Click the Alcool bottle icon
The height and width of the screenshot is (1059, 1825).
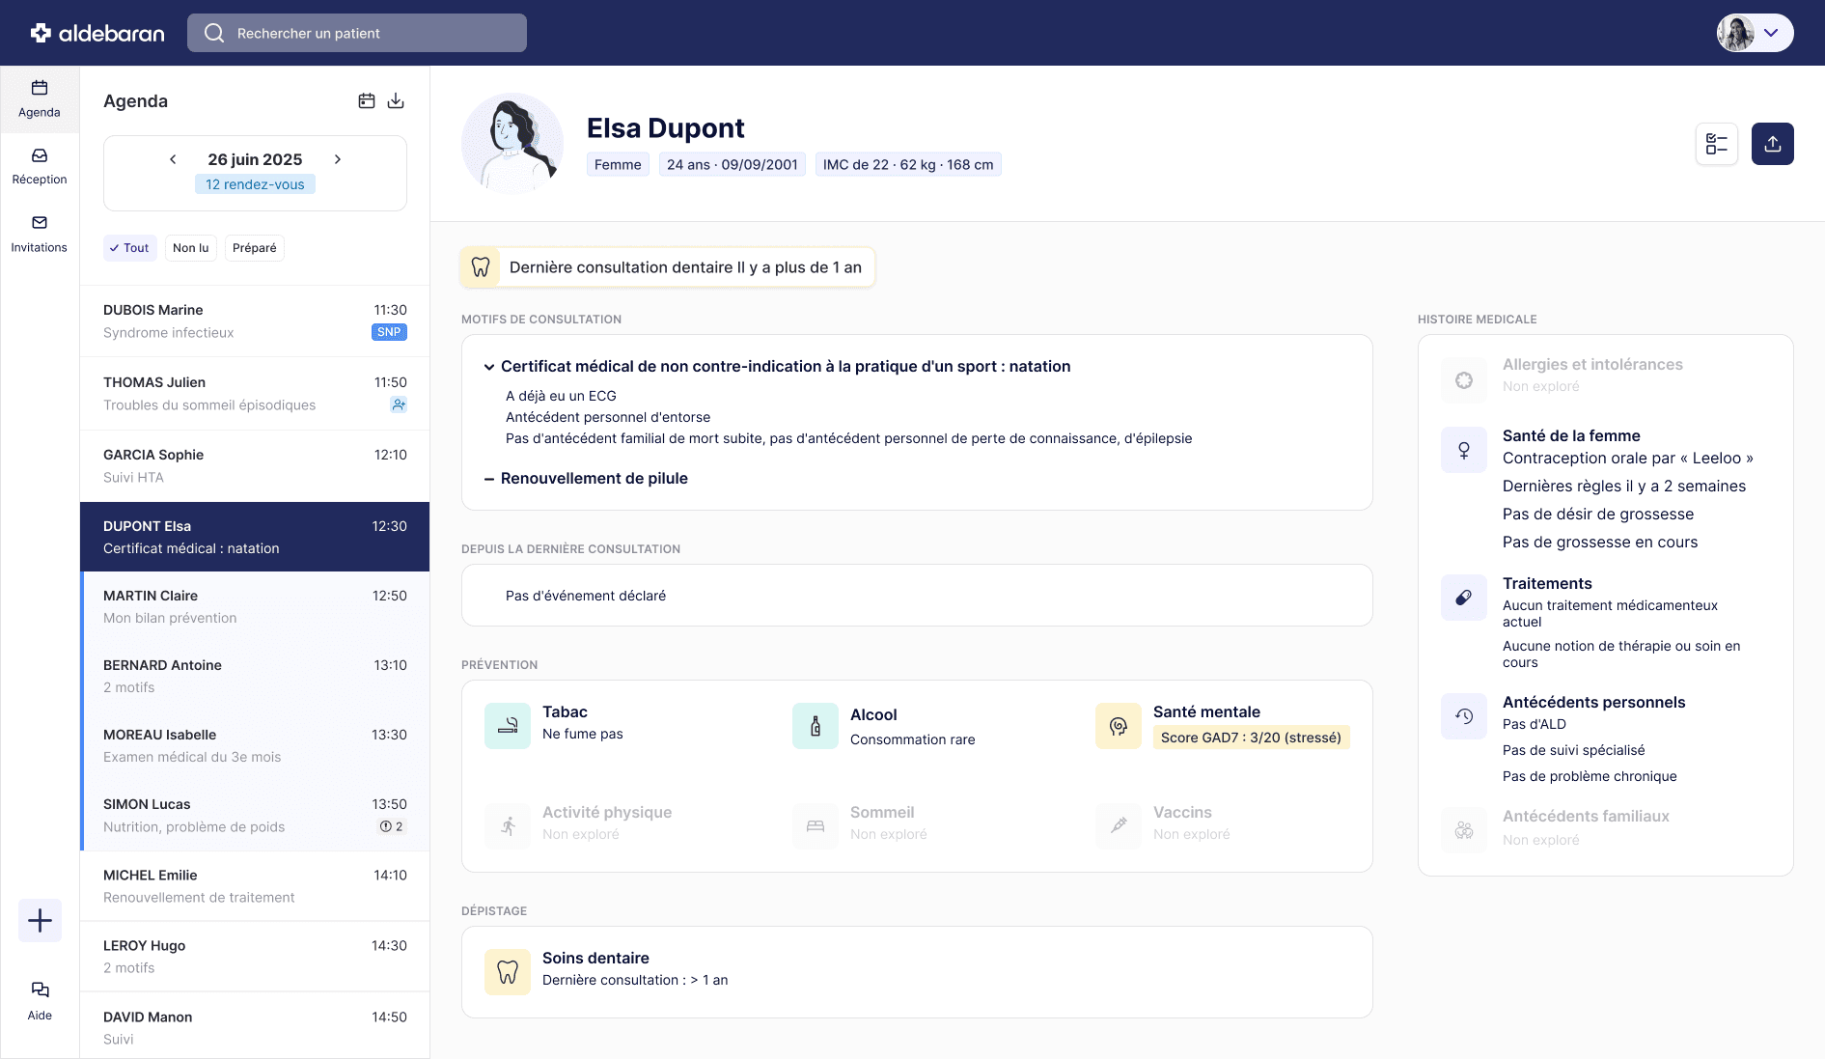(x=816, y=726)
